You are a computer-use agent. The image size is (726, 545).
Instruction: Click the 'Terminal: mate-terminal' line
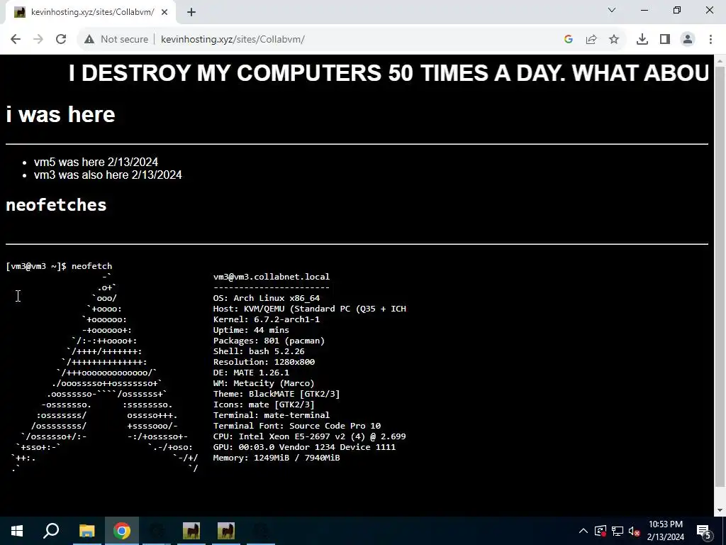pyautogui.click(x=272, y=415)
